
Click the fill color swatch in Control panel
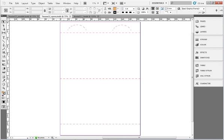point(115,9)
